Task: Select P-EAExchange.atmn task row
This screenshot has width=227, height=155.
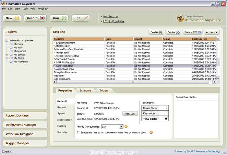Action: point(135,43)
